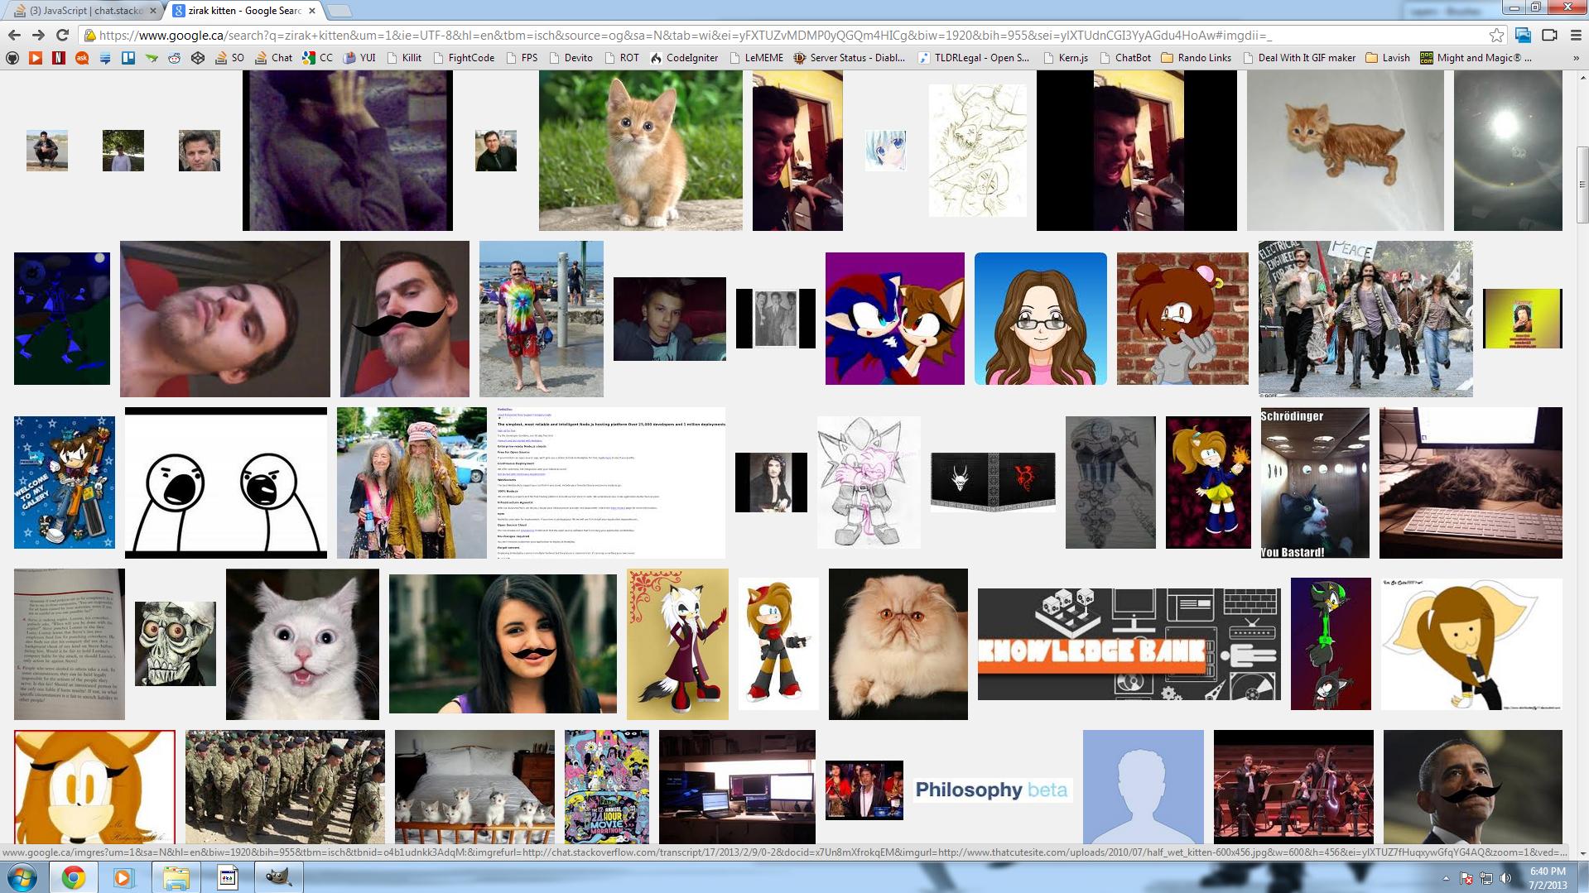Open the blue default profile silhouette thumbnail
1589x893 pixels.
point(1143,786)
